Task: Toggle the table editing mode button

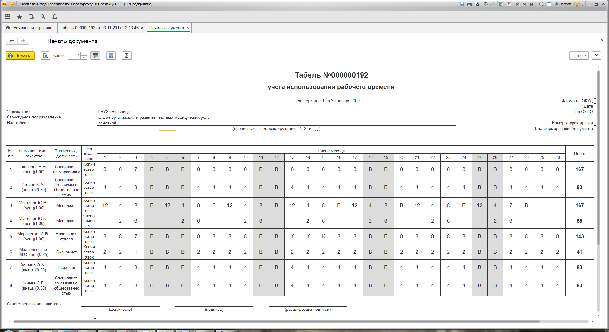Action: (x=95, y=56)
